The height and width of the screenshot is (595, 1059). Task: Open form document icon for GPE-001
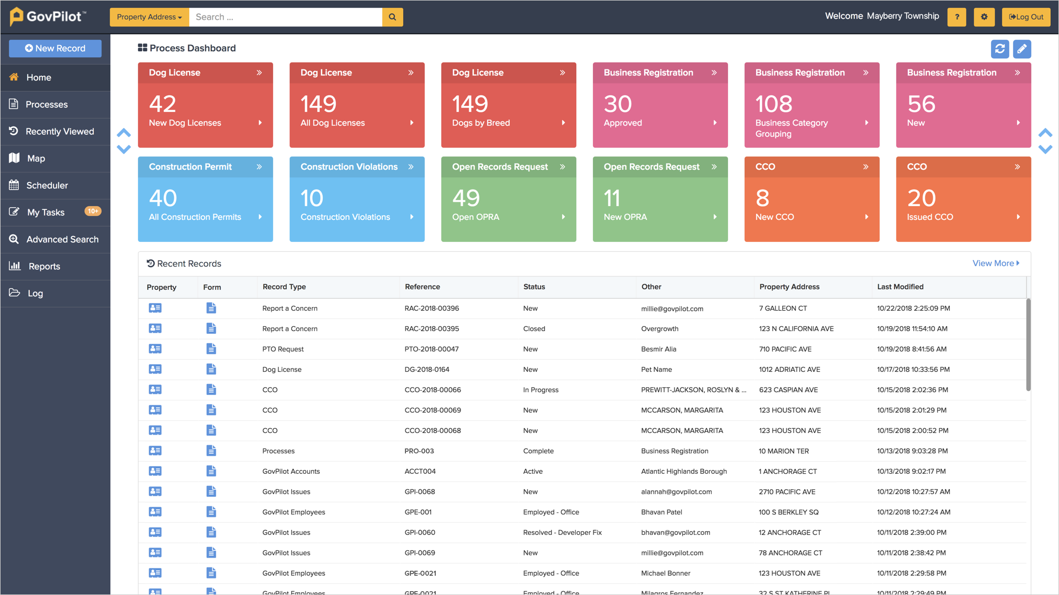(211, 512)
